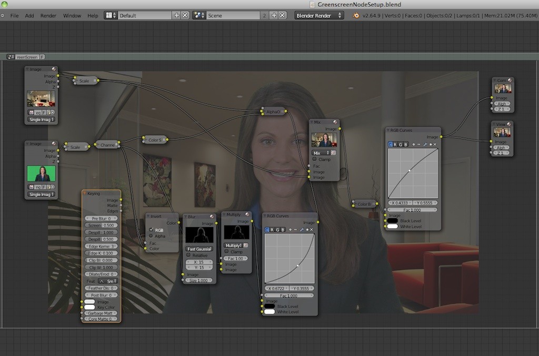Viewport: 539px width, 356px height.
Task: Click the scene users count button labeled 2
Action: 264,15
